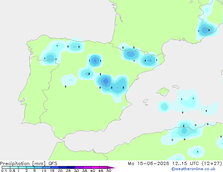
Task: Choose the 20–25 mm dark blue swatch
Action: (63, 167)
